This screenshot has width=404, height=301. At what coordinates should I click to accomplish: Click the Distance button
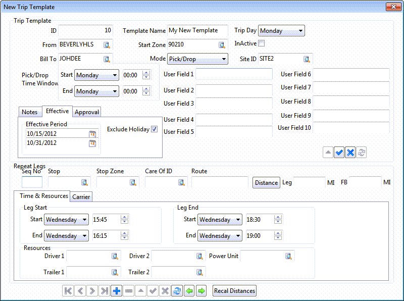tap(266, 183)
